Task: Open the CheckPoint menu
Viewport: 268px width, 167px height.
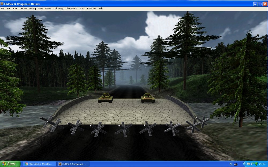Action: (x=71, y=9)
